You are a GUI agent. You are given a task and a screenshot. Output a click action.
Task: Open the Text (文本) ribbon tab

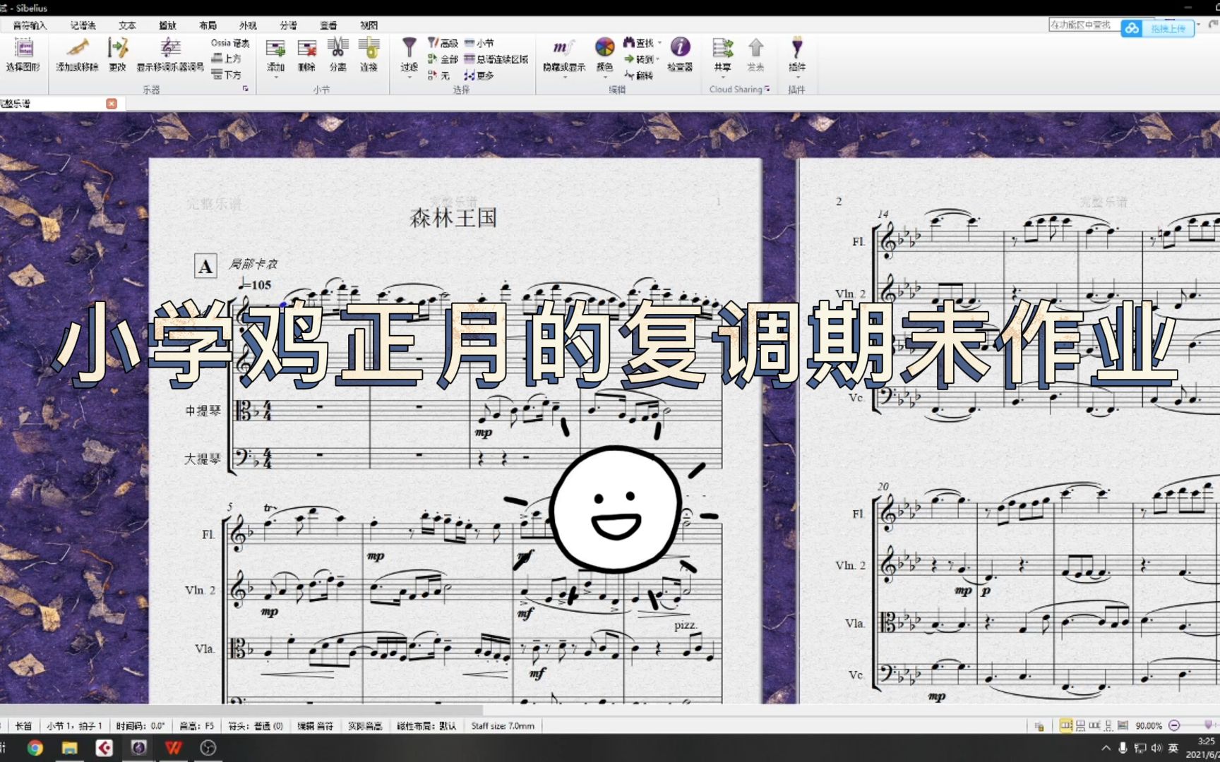point(127,25)
